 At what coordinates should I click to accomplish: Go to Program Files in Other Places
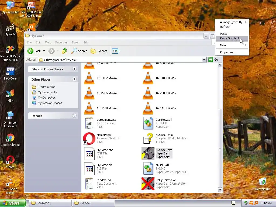pyautogui.click(x=46, y=87)
